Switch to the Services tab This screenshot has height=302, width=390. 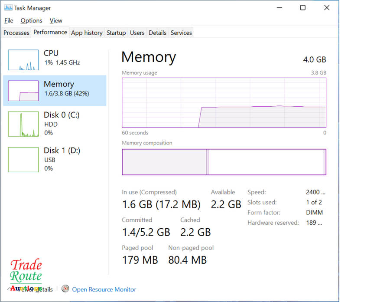pos(181,33)
